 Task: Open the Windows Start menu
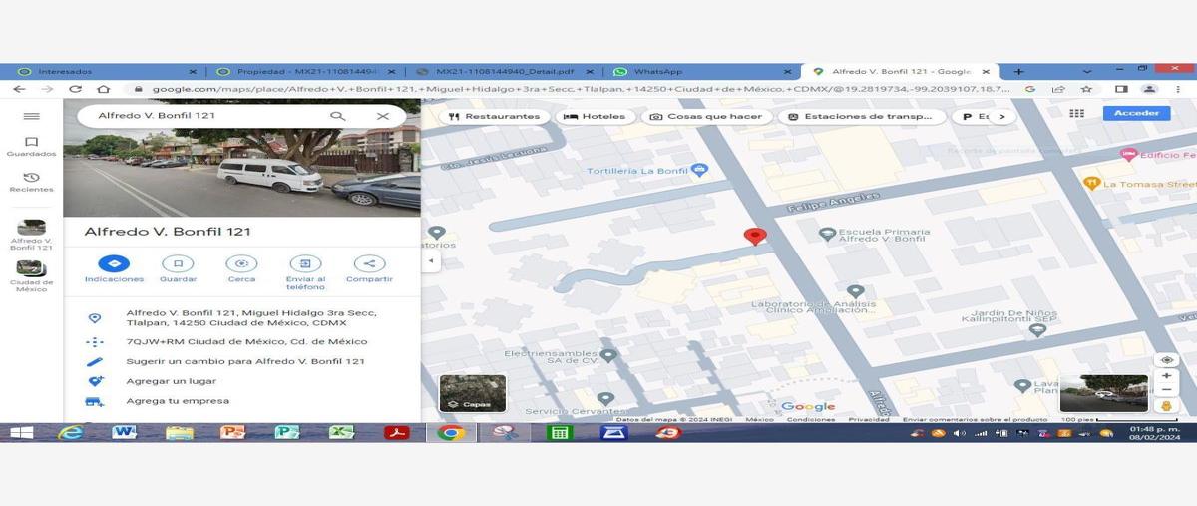click(x=20, y=432)
